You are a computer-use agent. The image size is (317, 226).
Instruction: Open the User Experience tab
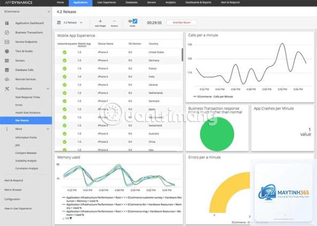(x=106, y=3)
